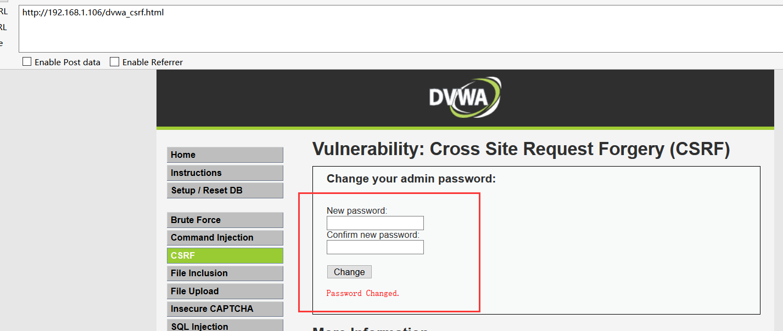Open File Inclusion vulnerability page
Screen dimensions: 783x331
click(225, 273)
